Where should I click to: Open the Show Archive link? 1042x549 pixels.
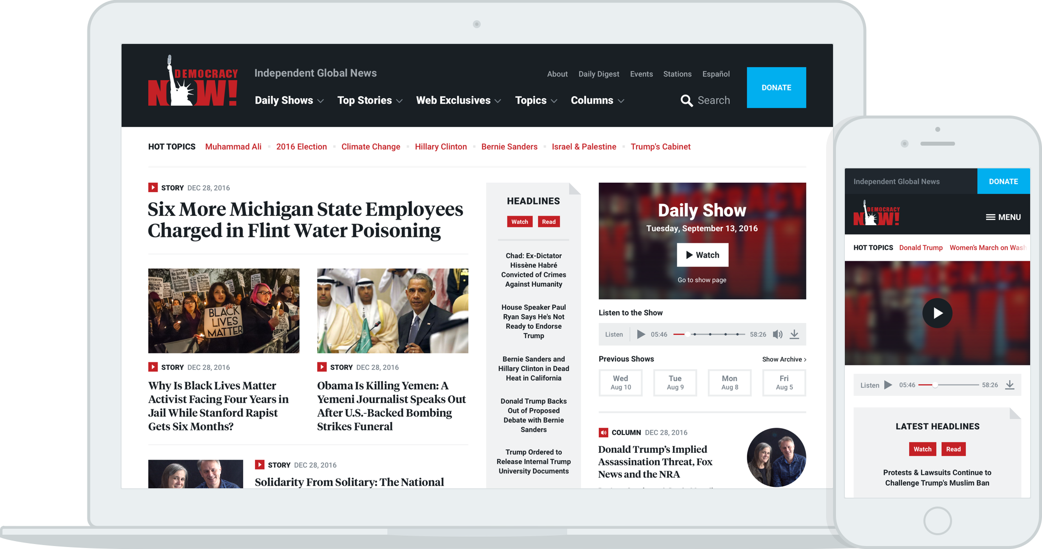pyautogui.click(x=784, y=359)
